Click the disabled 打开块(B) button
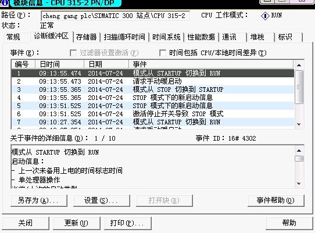Screen dimensions: 315x233 click(164, 200)
